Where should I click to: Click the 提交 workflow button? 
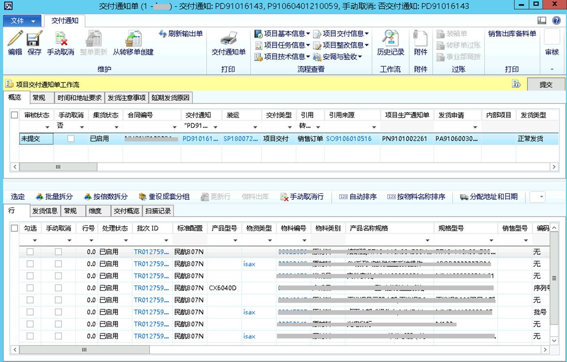[x=546, y=84]
